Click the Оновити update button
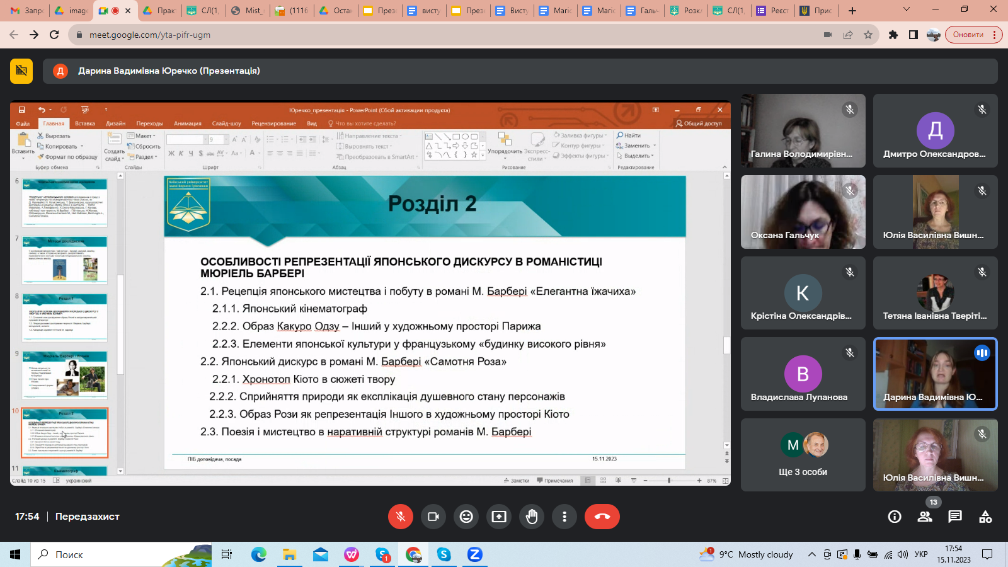This screenshot has height=567, width=1008. coord(968,35)
